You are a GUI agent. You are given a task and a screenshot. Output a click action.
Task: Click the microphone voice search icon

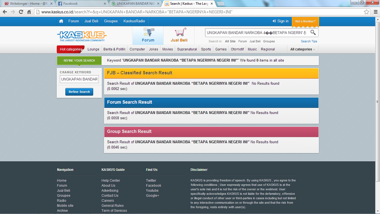pyautogui.click(x=305, y=33)
